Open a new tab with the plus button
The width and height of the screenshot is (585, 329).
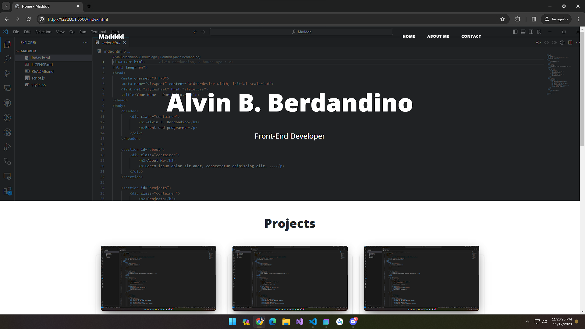pos(89,6)
